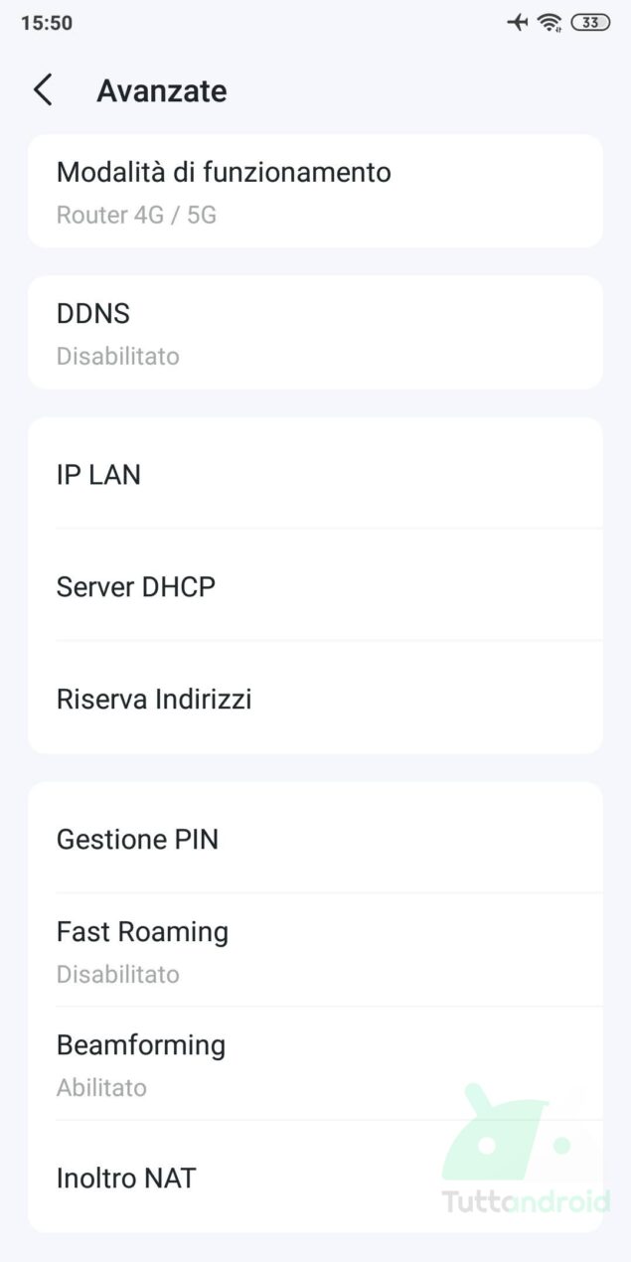Tap the airplane mode status icon

pos(518,22)
